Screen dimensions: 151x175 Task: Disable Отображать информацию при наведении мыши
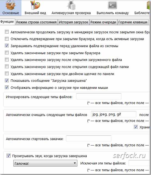(x=7, y=87)
